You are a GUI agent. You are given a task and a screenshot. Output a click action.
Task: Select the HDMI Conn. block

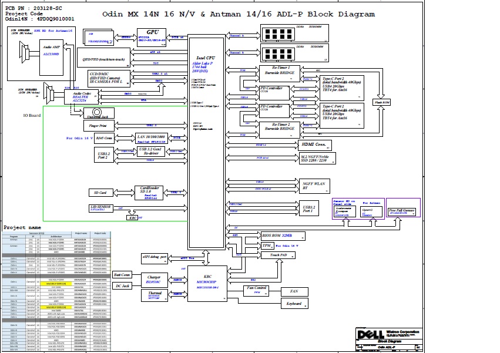point(315,145)
